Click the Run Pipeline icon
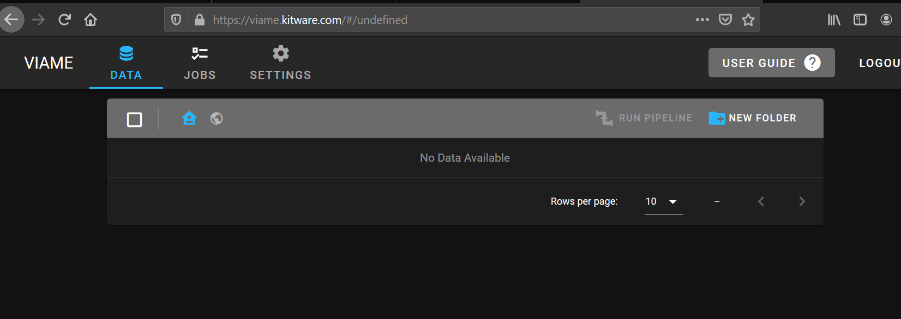This screenshot has height=319, width=901. [603, 118]
